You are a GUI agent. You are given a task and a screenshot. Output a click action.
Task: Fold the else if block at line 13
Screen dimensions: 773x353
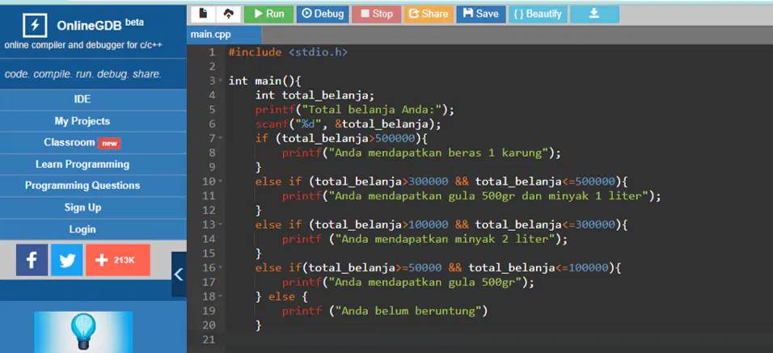point(221,225)
